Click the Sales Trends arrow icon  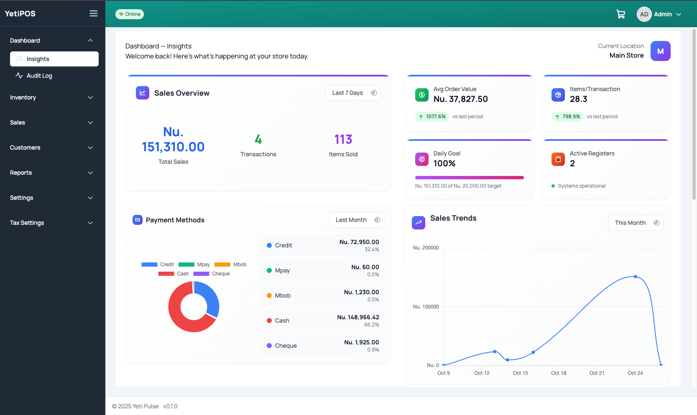[418, 222]
